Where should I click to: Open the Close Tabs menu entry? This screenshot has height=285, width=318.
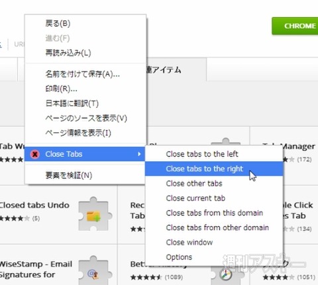[85, 154]
